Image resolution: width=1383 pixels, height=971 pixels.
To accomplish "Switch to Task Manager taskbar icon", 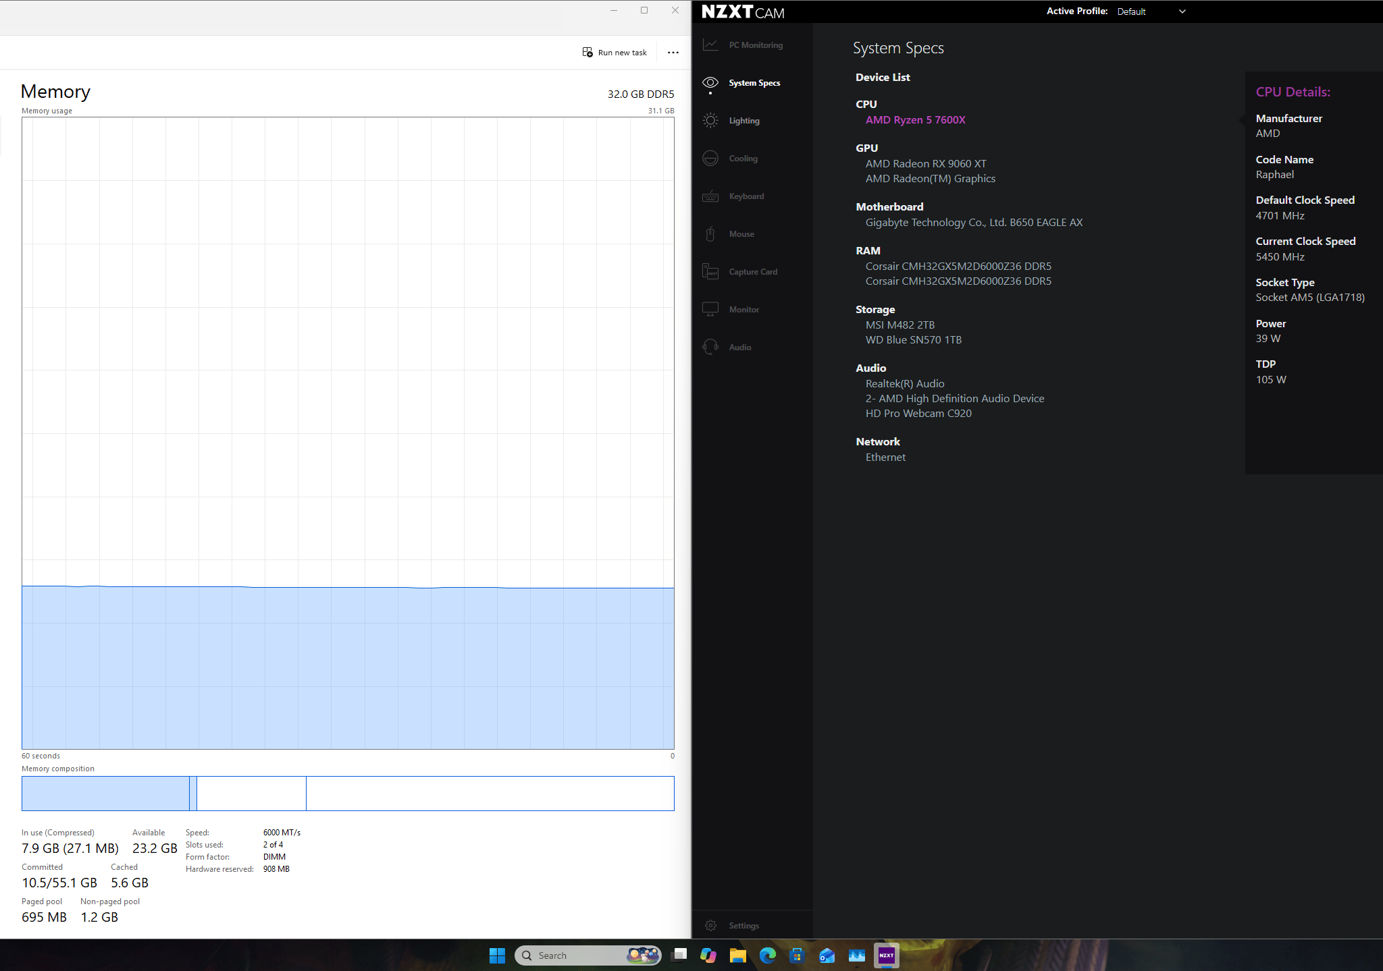I will [857, 955].
